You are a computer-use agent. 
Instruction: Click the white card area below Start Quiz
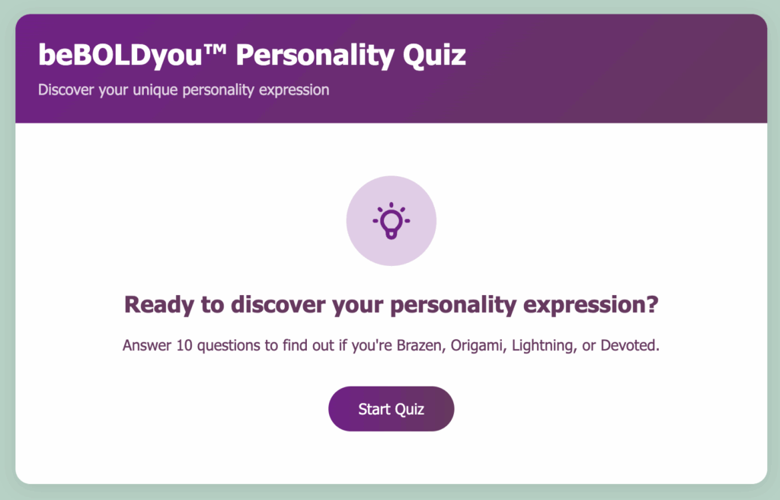pyautogui.click(x=391, y=457)
